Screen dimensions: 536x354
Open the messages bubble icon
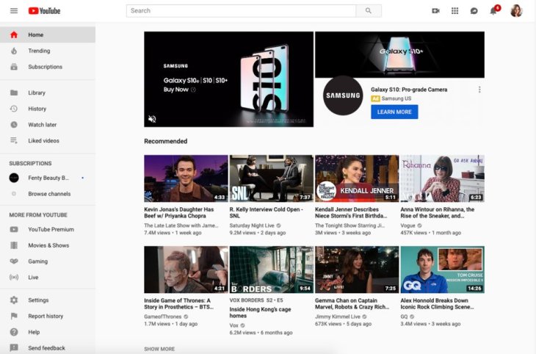(474, 11)
